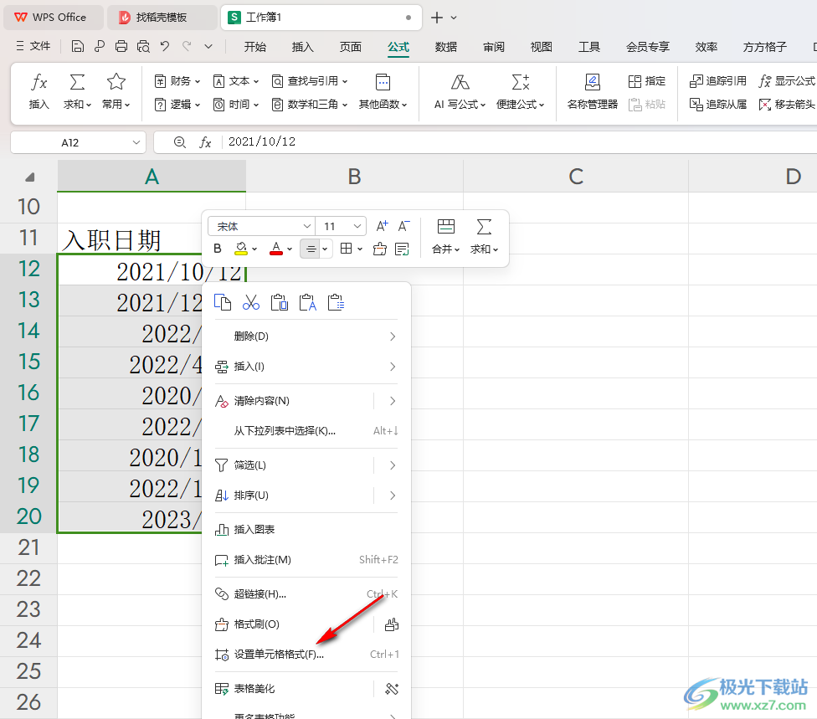Select 超链接(H) in context menu

coord(306,594)
